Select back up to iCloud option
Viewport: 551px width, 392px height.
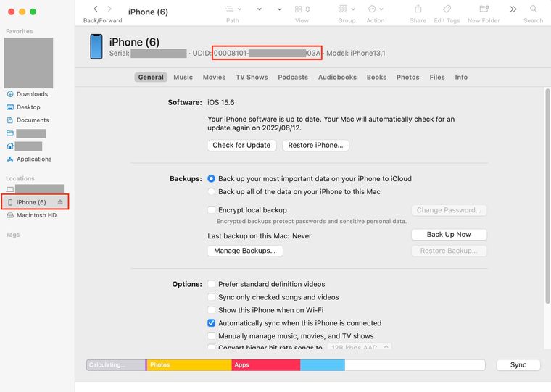211,178
